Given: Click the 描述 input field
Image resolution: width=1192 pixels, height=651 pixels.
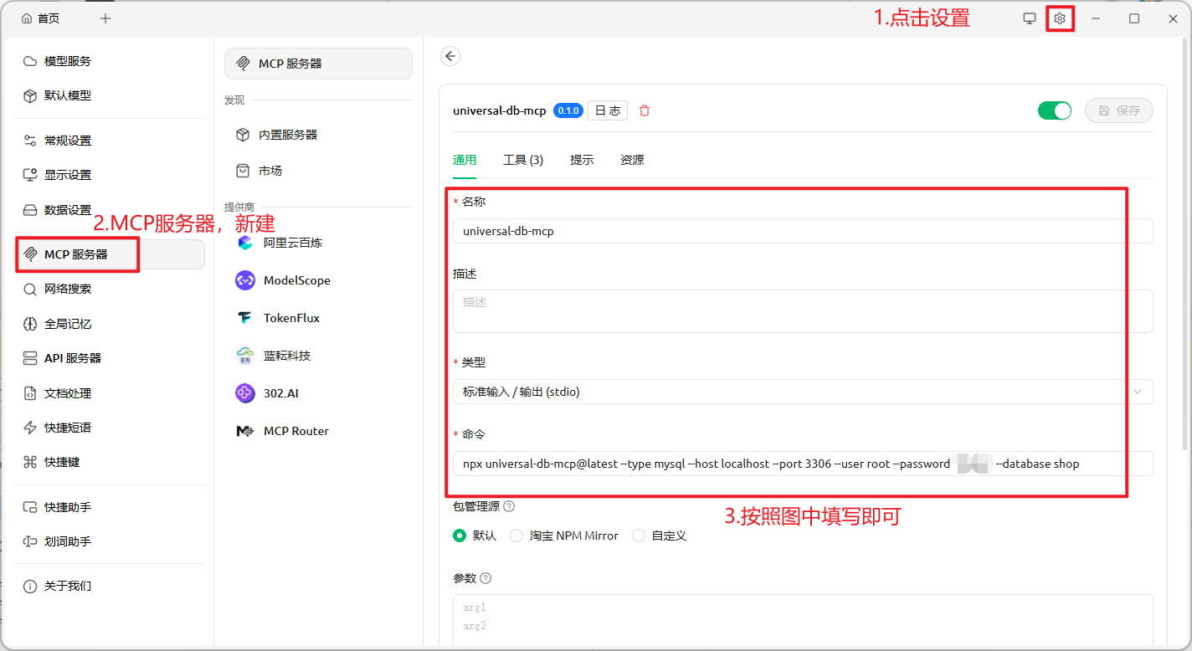Looking at the screenshot, I should 800,310.
